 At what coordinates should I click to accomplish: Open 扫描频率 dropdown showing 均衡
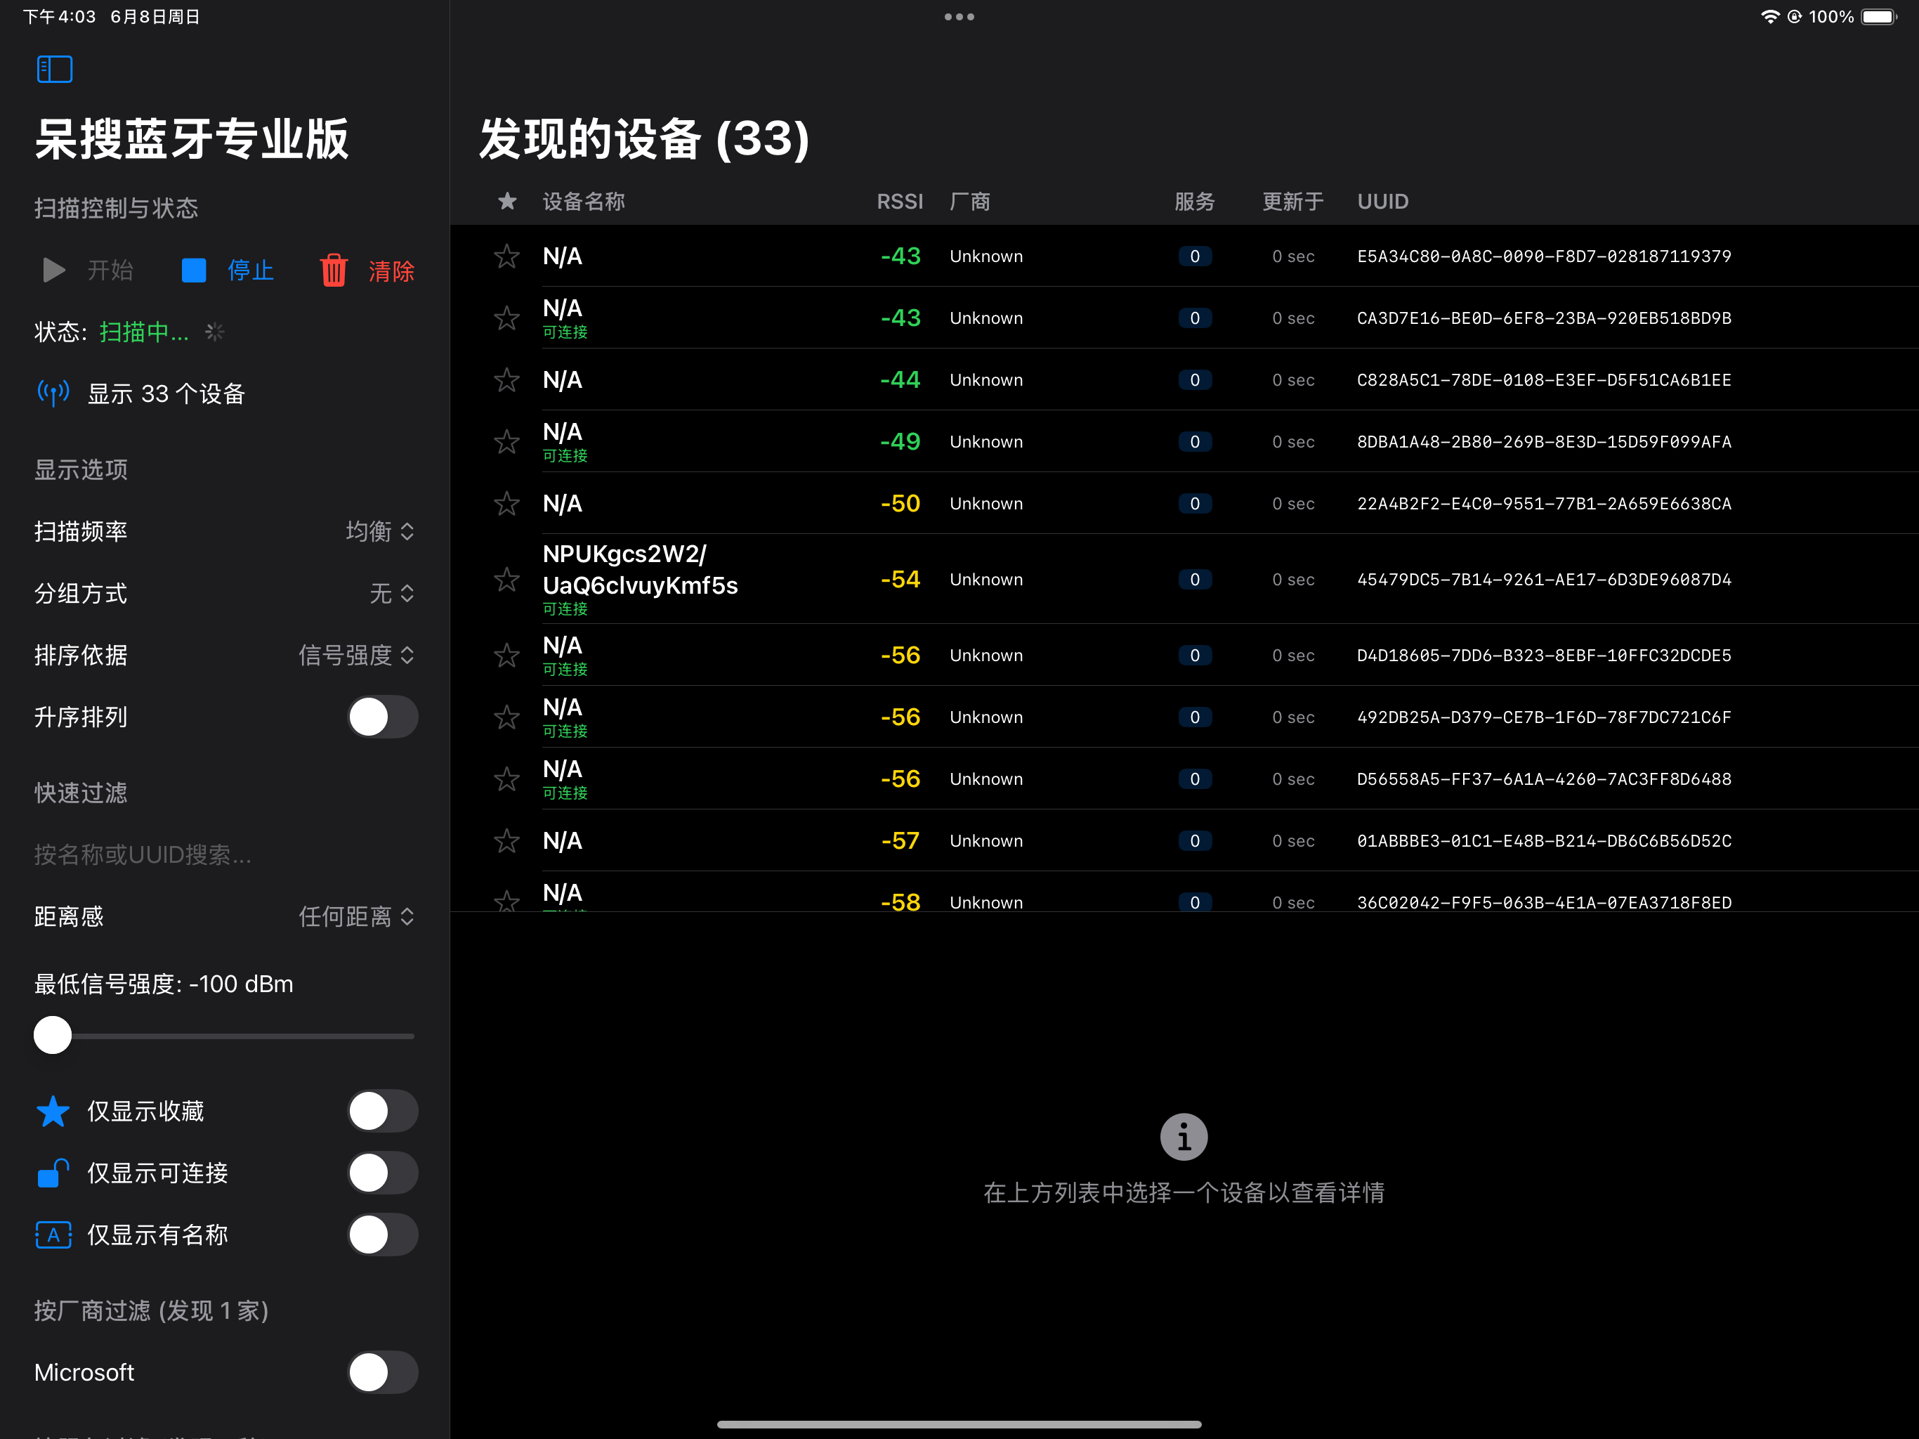(380, 531)
